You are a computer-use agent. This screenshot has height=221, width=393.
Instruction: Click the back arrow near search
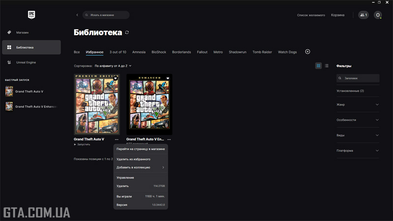tap(77, 15)
